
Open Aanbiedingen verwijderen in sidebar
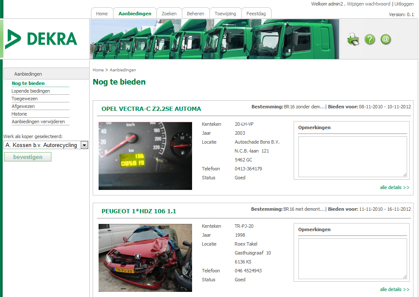38,122
